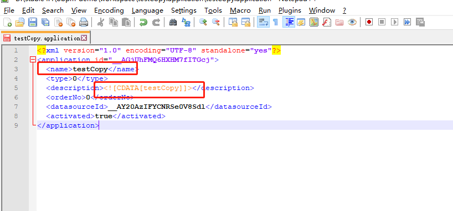Screen dimensions: 453x211
Task: Show the Document Map panel
Action: pyautogui.click(x=314, y=22)
